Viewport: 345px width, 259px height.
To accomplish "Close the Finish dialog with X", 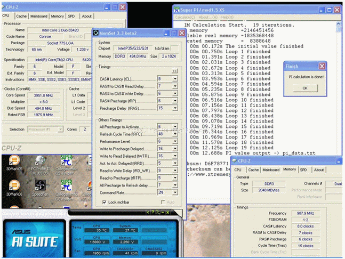I will coord(322,66).
